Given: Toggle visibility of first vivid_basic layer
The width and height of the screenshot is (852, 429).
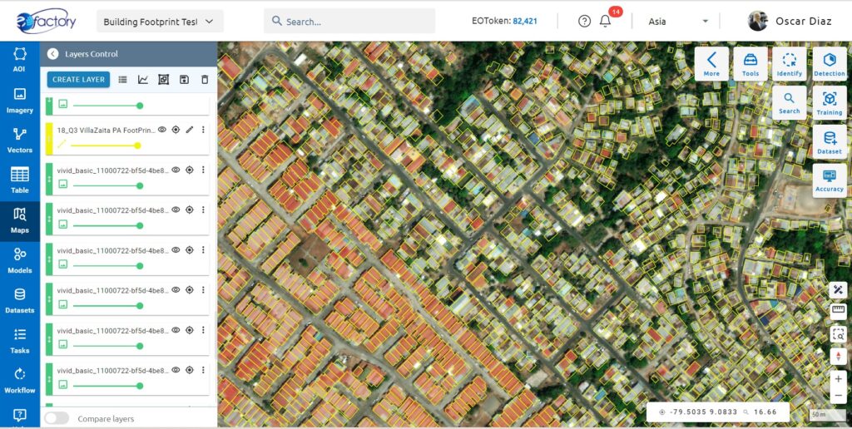Looking at the screenshot, I should coord(176,170).
